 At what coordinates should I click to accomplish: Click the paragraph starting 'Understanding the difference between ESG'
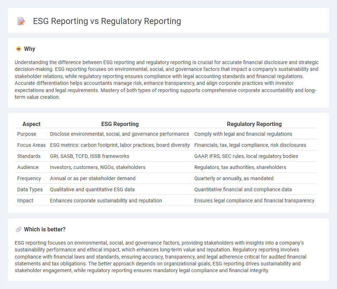point(167,80)
